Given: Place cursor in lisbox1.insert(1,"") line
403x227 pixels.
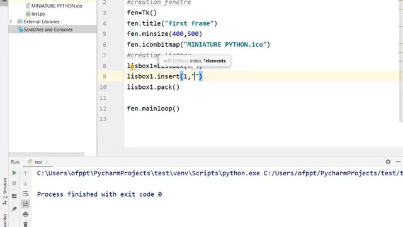Looking at the screenshot, I should pyautogui.click(x=164, y=76).
